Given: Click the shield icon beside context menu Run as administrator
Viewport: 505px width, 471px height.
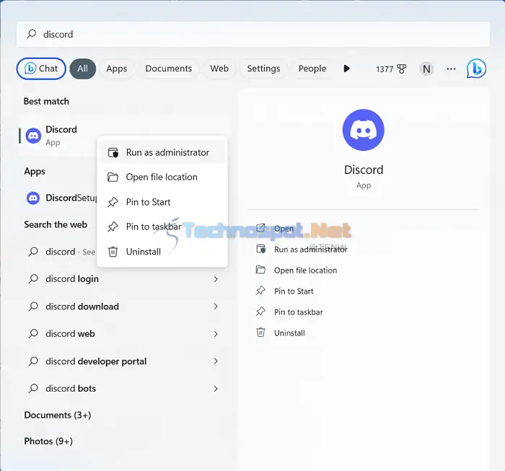Looking at the screenshot, I should [x=113, y=152].
